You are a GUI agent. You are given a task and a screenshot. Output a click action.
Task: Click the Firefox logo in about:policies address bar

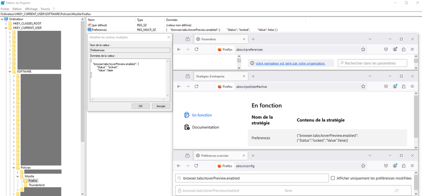(220, 86)
